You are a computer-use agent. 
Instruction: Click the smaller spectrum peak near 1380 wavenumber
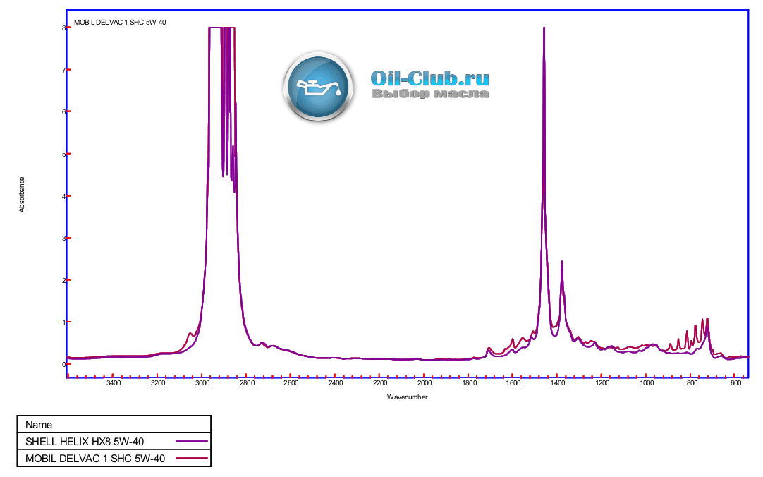coord(561,262)
